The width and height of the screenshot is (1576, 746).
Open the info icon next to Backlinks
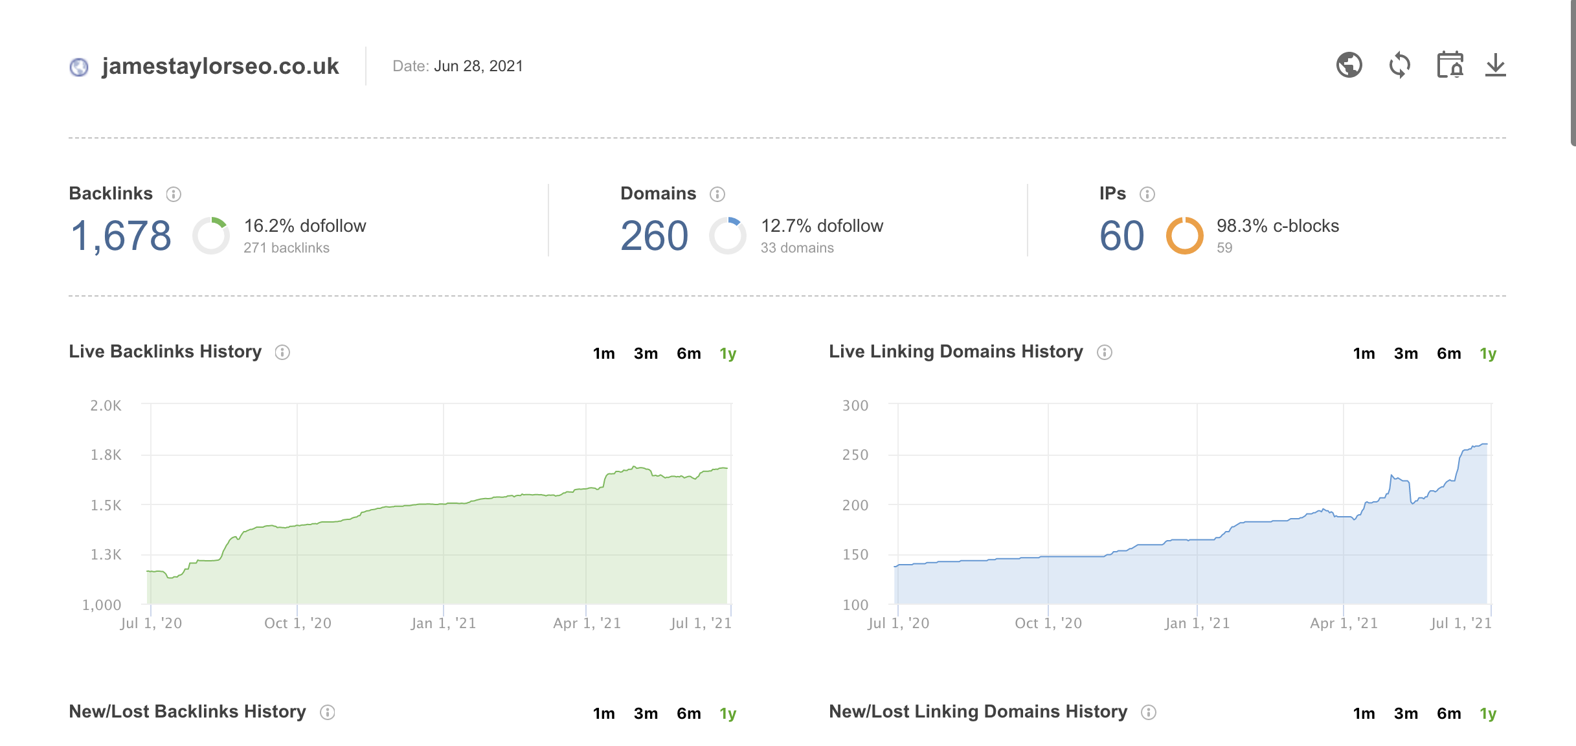(x=174, y=194)
